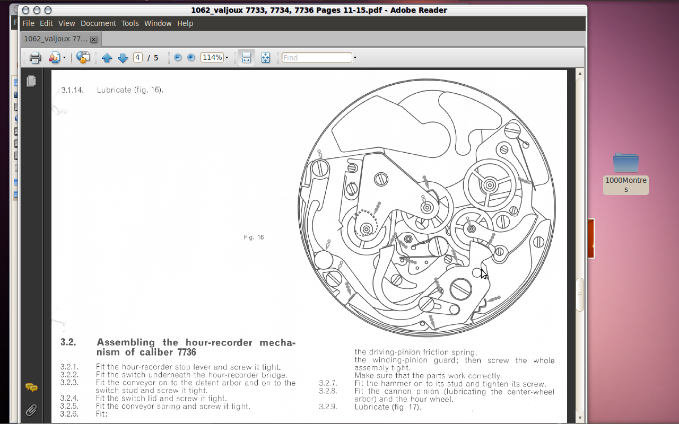Go to previous page arrow

107,58
